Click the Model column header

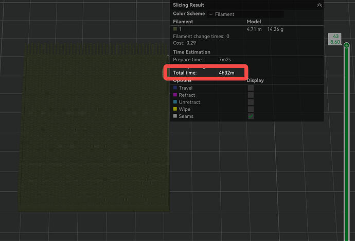click(x=254, y=22)
